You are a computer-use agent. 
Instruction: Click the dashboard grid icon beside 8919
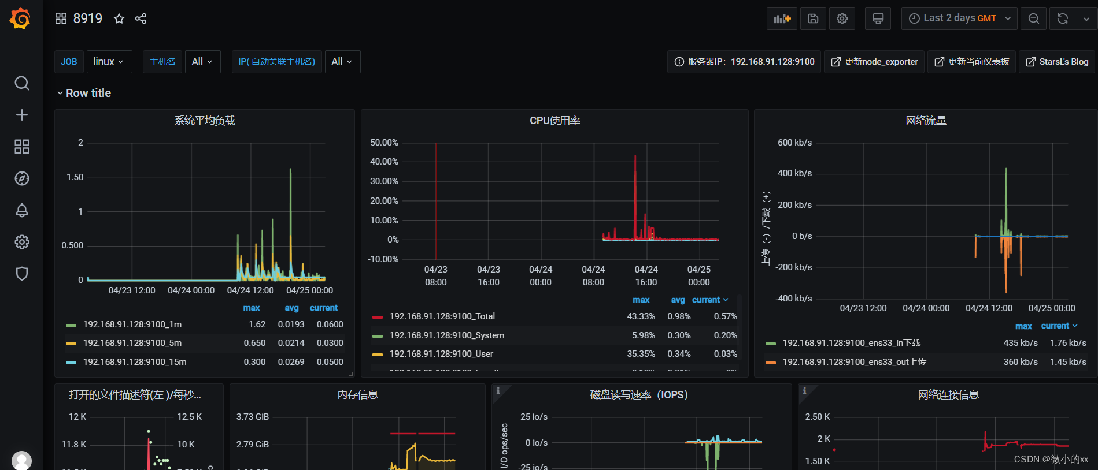tap(61, 18)
